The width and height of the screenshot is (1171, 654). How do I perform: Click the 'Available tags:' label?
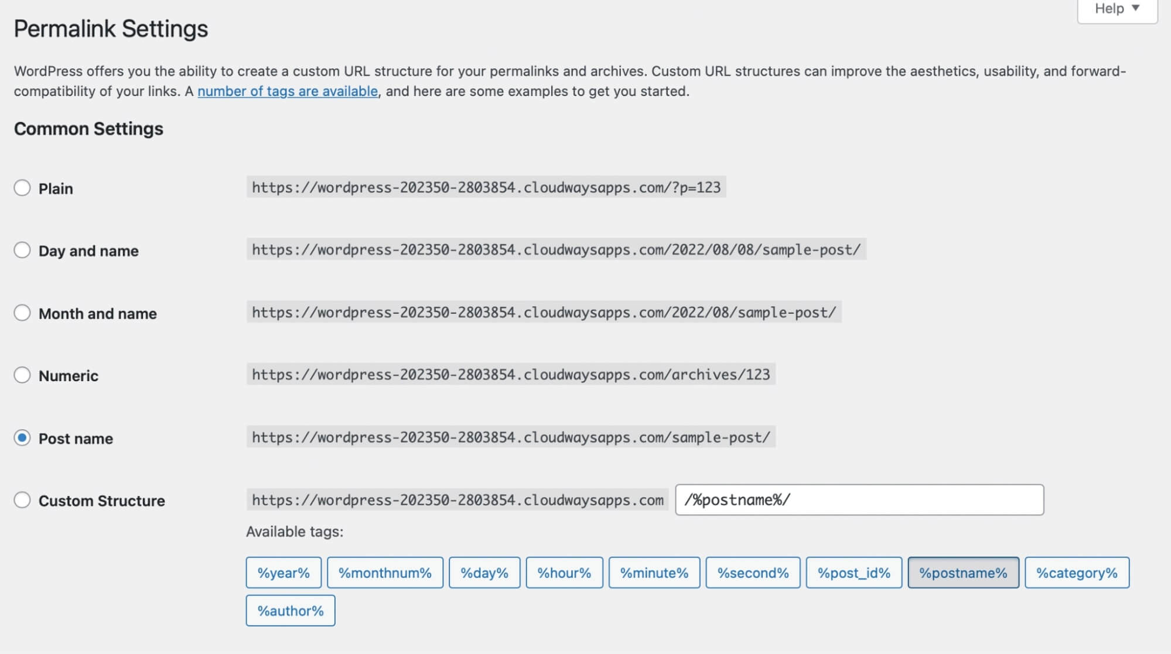[x=295, y=532]
